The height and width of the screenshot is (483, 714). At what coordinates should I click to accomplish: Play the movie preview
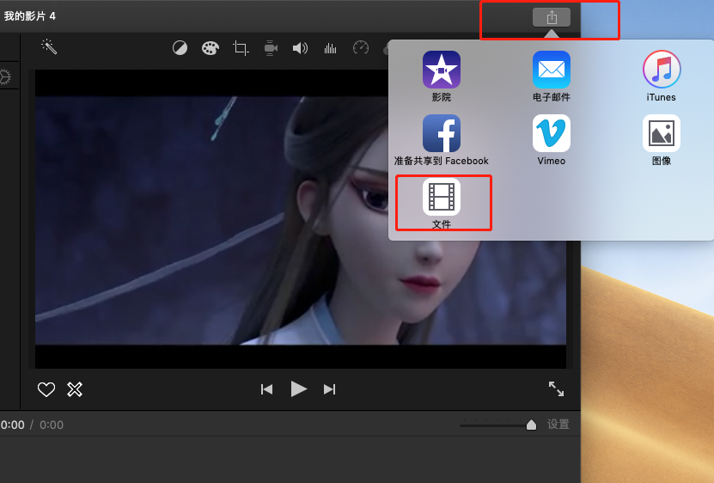pyautogui.click(x=299, y=389)
